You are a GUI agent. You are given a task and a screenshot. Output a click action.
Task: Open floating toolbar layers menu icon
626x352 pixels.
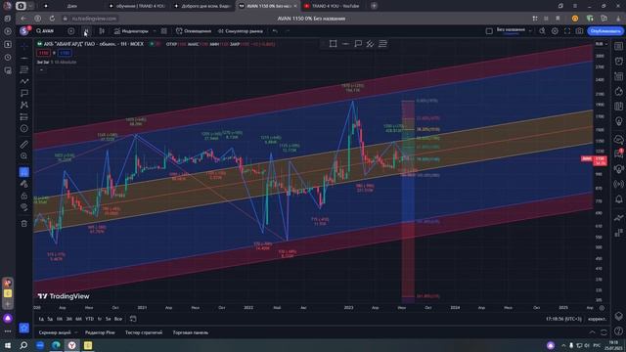[x=382, y=44]
